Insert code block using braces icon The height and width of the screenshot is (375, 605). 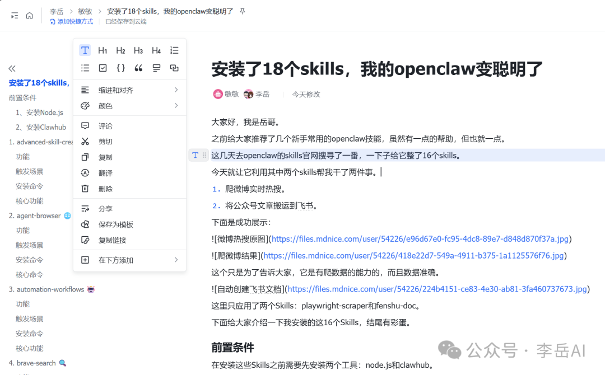coord(120,68)
